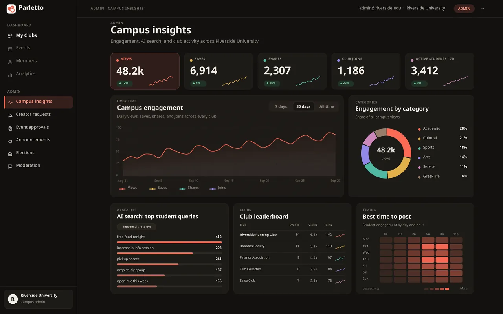Image resolution: width=503 pixels, height=314 pixels.
Task: Toggle Joins series in chart legend
Action: coord(218,188)
